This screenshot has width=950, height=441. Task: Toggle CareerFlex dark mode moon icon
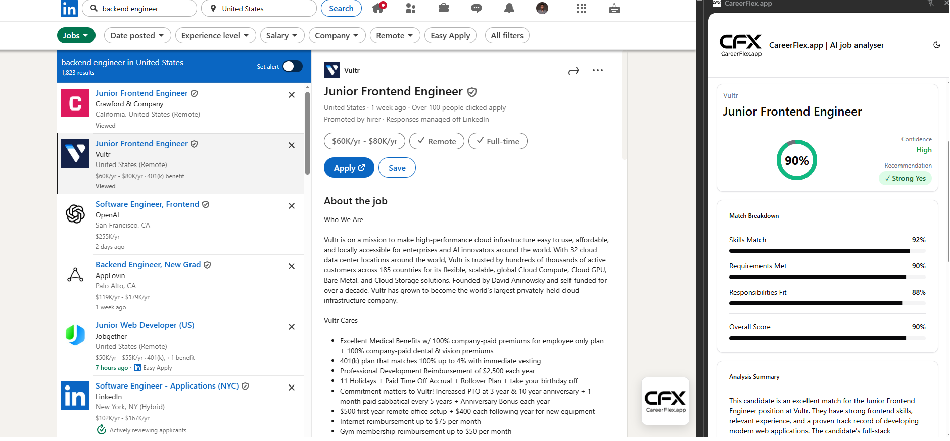click(936, 45)
